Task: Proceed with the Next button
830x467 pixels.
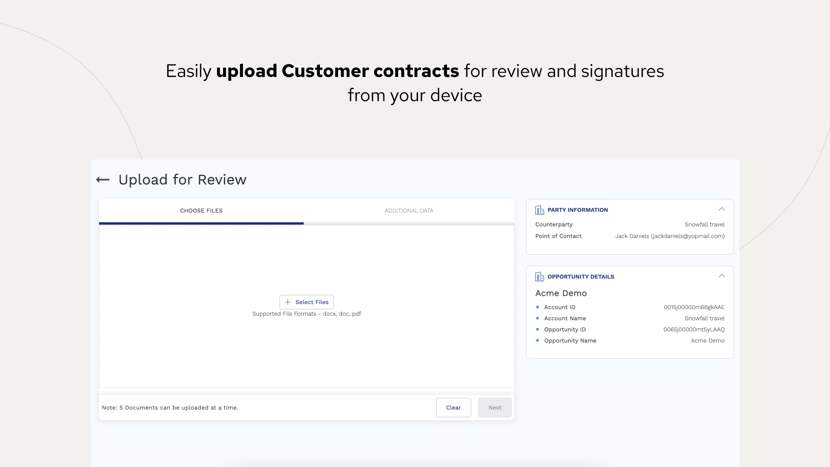Action: pyautogui.click(x=495, y=408)
